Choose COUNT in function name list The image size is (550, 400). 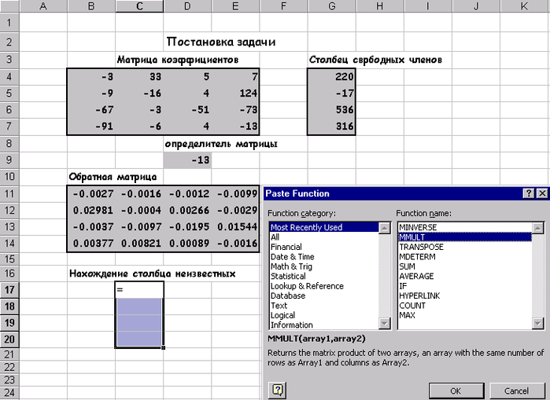coord(465,306)
